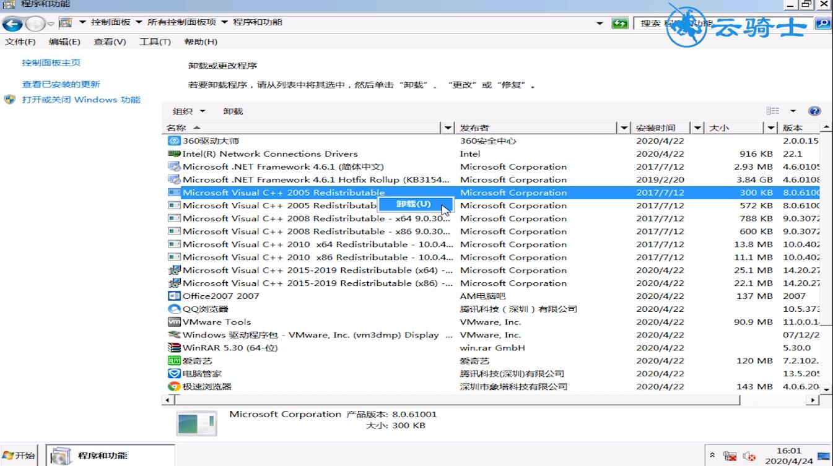The image size is (833, 466).
Task: Click the .NET Framework 4.6.1 (简体中文) icon
Action: (174, 166)
